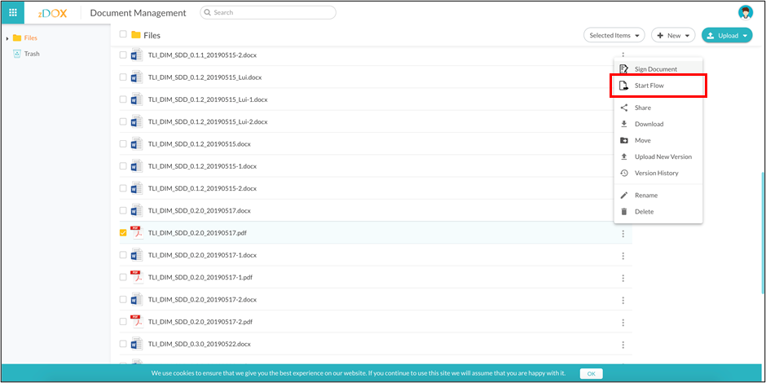This screenshot has width=766, height=383.
Task: Click file name TLI_DIM_SDD_0.1.2_20190515.docx
Action: click(x=200, y=144)
